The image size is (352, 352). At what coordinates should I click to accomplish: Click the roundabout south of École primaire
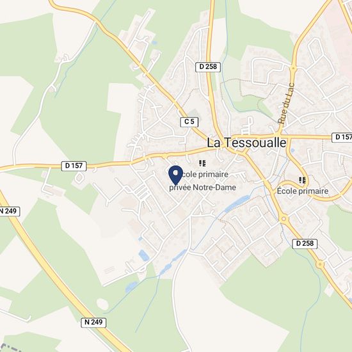[x=284, y=218]
